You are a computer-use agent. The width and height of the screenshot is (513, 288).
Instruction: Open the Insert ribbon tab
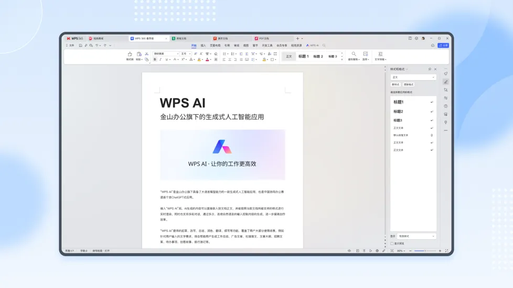coord(203,46)
